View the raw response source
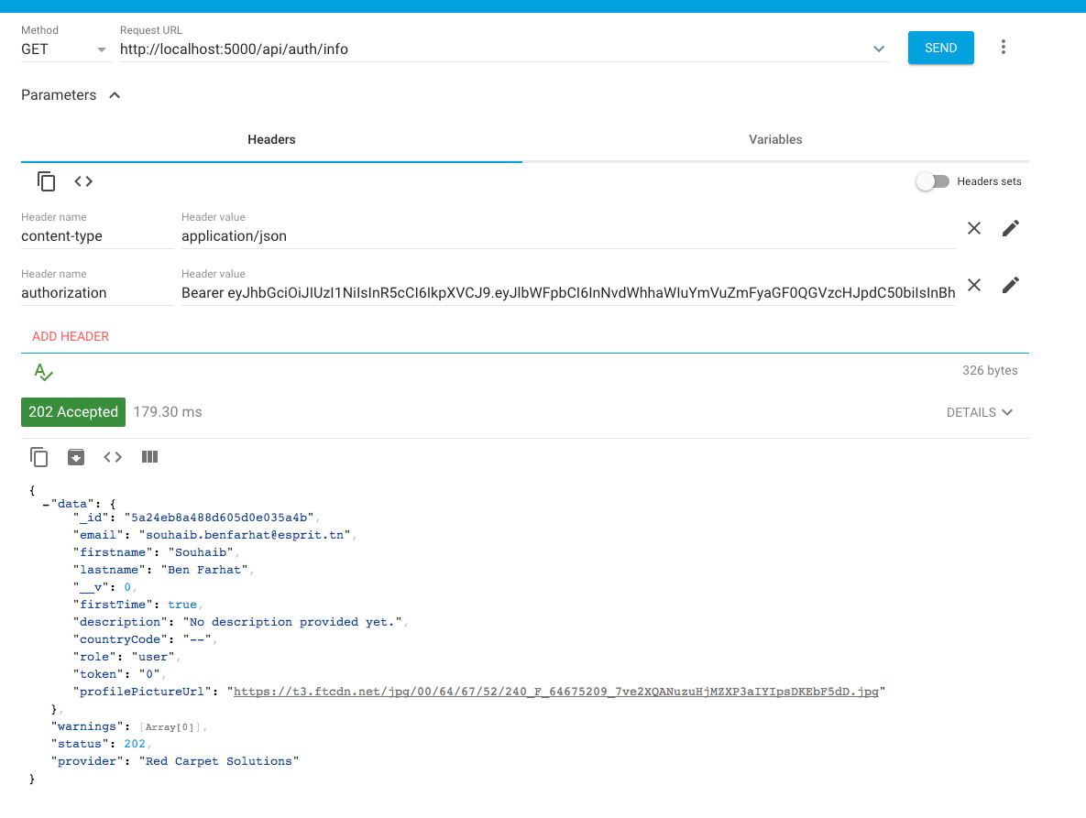 point(112,456)
